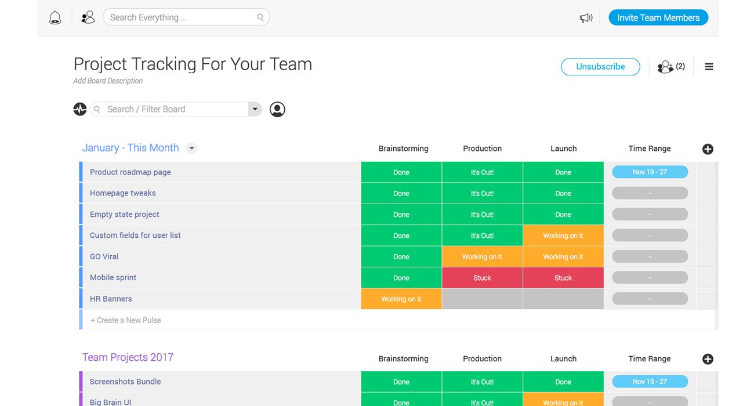Click the Nov 19 - 27 time range bar

pyautogui.click(x=650, y=172)
